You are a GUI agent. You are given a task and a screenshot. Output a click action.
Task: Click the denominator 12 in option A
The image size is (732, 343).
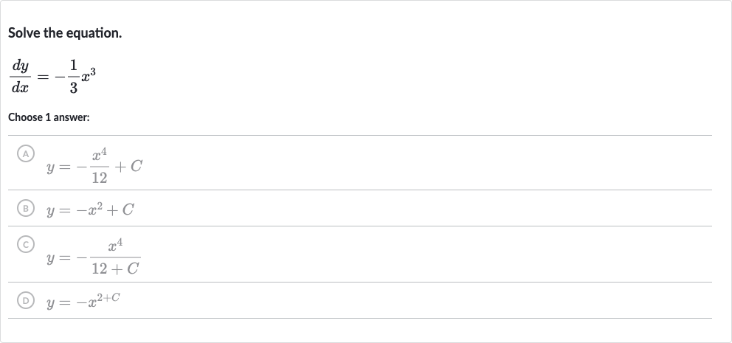tap(100, 177)
